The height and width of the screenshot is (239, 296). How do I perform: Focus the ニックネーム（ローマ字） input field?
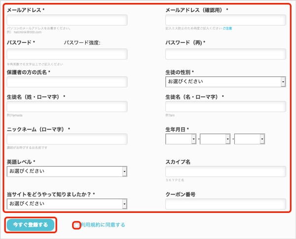click(x=67, y=139)
